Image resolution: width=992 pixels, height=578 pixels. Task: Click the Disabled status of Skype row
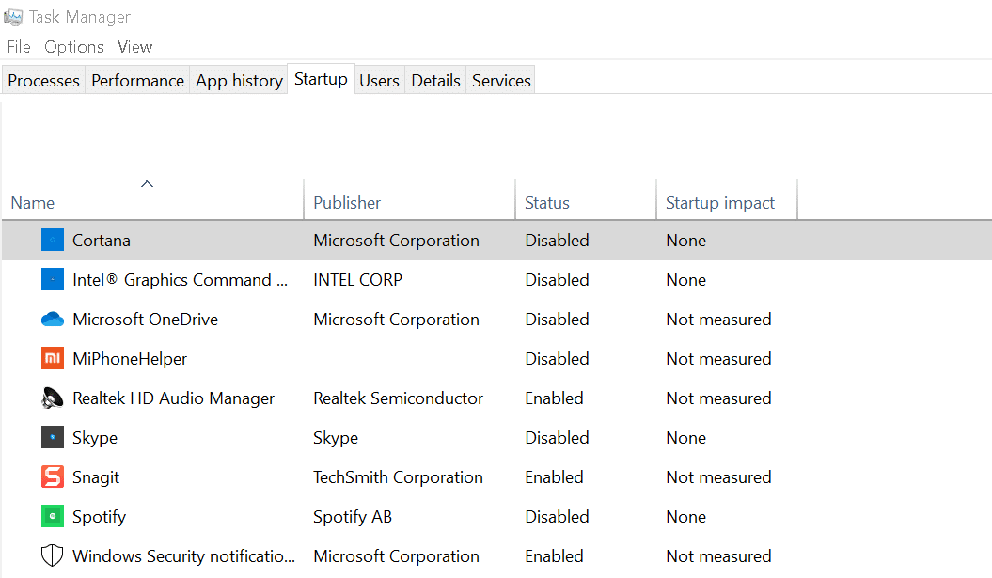pyautogui.click(x=557, y=438)
